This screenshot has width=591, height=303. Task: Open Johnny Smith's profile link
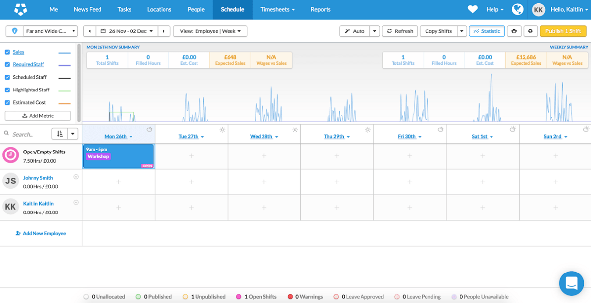pos(39,178)
